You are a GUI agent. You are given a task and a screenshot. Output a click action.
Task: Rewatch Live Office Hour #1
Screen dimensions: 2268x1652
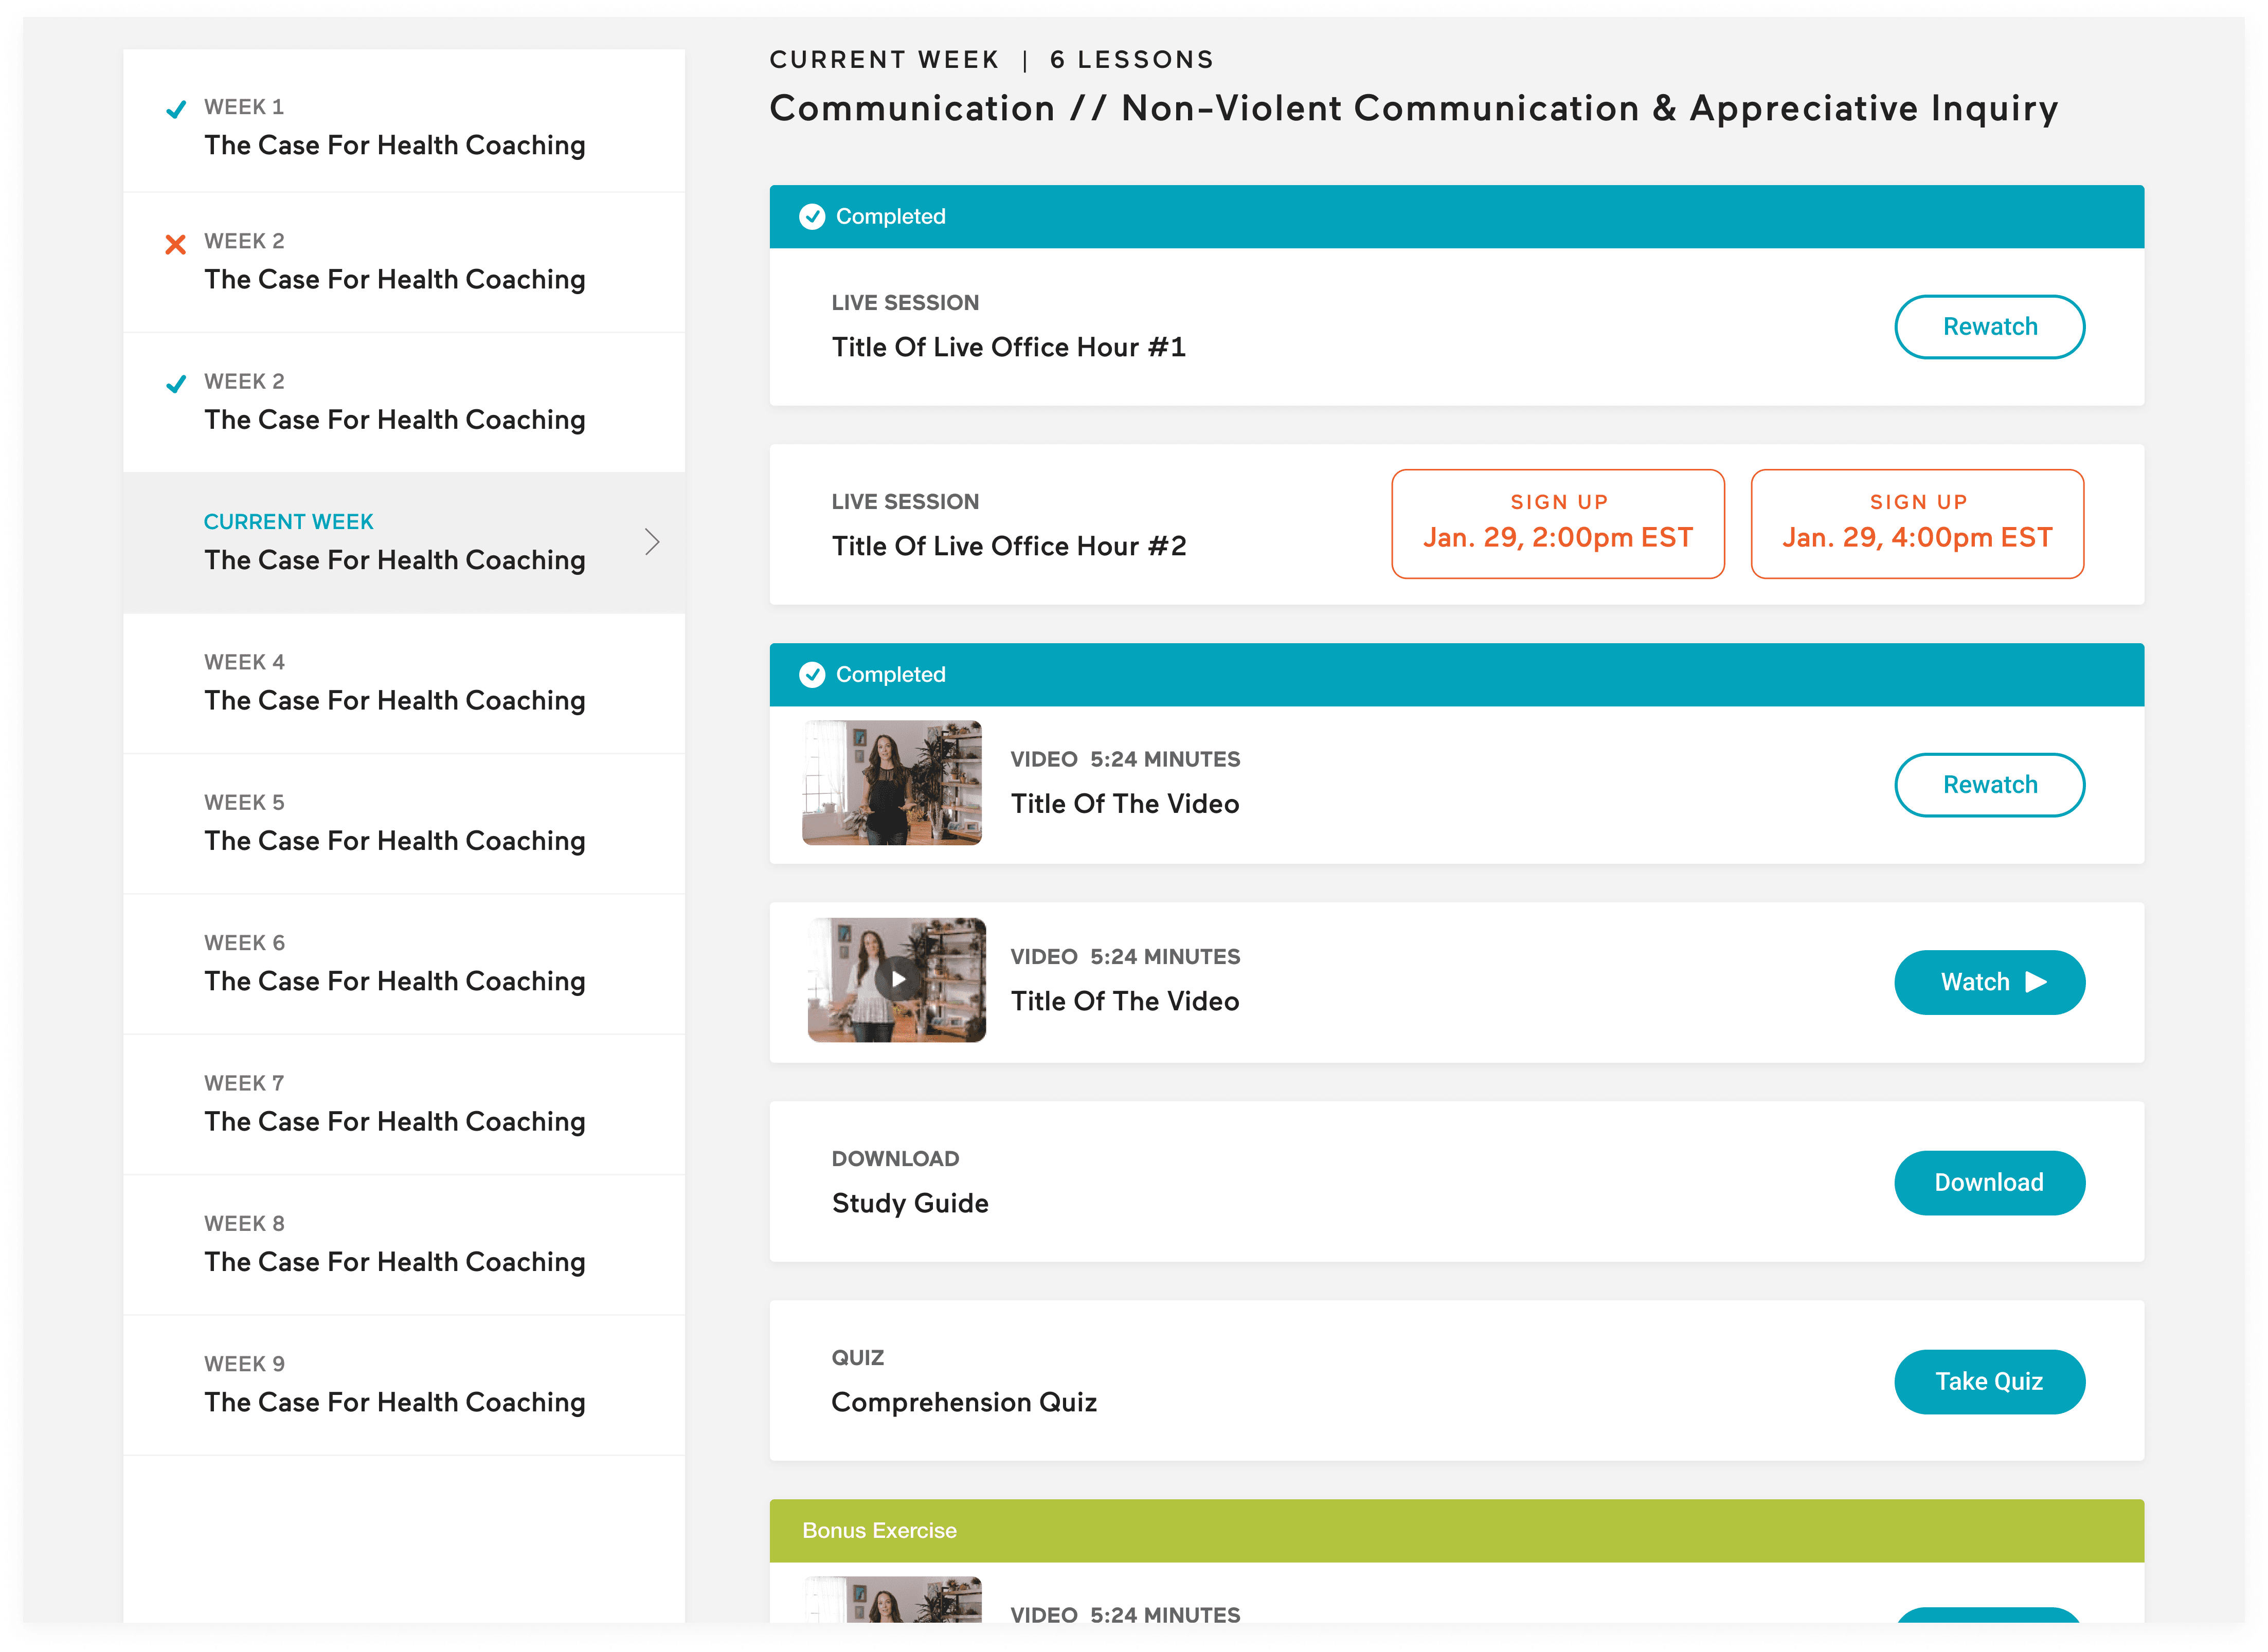point(1989,327)
